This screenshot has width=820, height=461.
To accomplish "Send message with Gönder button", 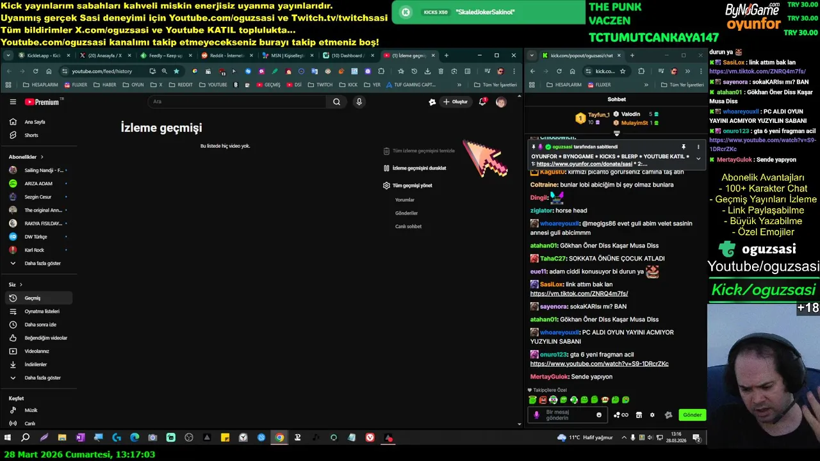I will tap(692, 415).
